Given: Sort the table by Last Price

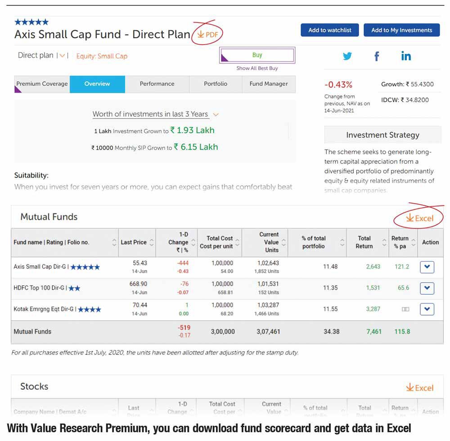Looking at the screenshot, I should (x=152, y=242).
